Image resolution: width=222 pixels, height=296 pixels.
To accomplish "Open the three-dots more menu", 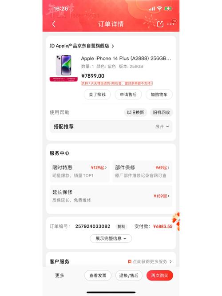I will point(170,24).
